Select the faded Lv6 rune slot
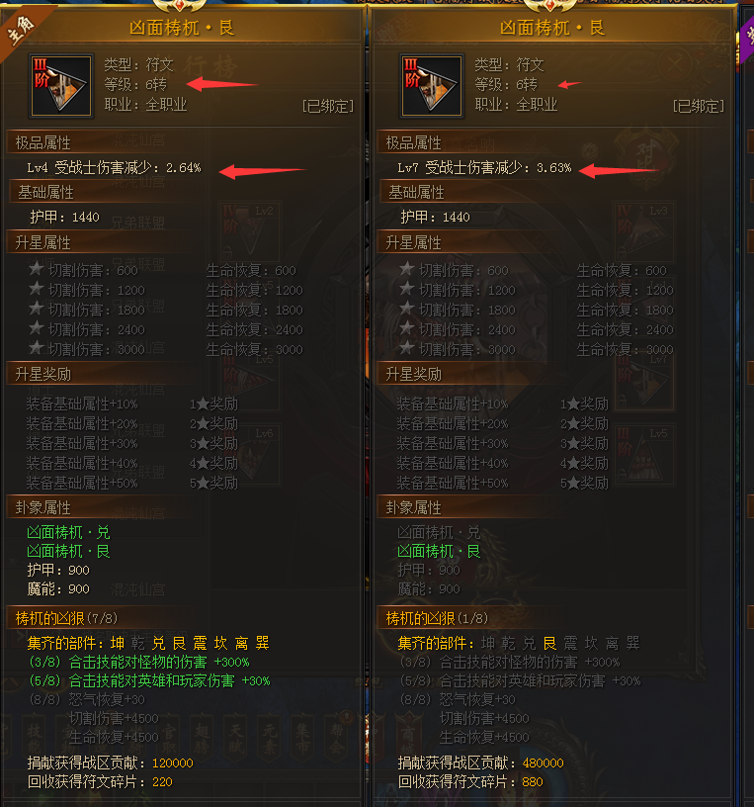 coord(250,454)
